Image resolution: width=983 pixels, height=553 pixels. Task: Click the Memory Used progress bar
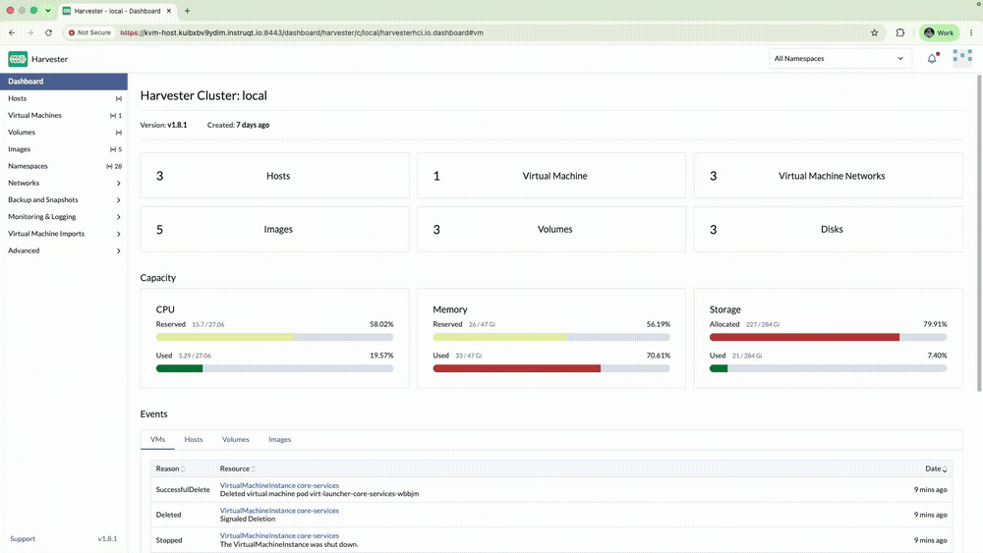[551, 368]
